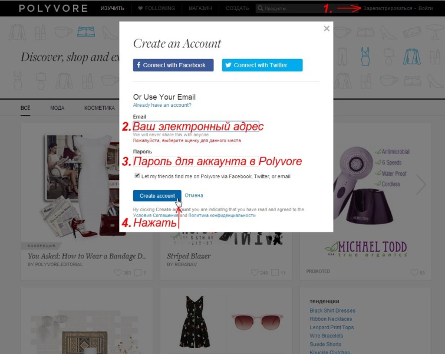The width and height of the screenshot is (445, 354).
Task: Like the Michael Todd promoted item heart
Action: [414, 273]
